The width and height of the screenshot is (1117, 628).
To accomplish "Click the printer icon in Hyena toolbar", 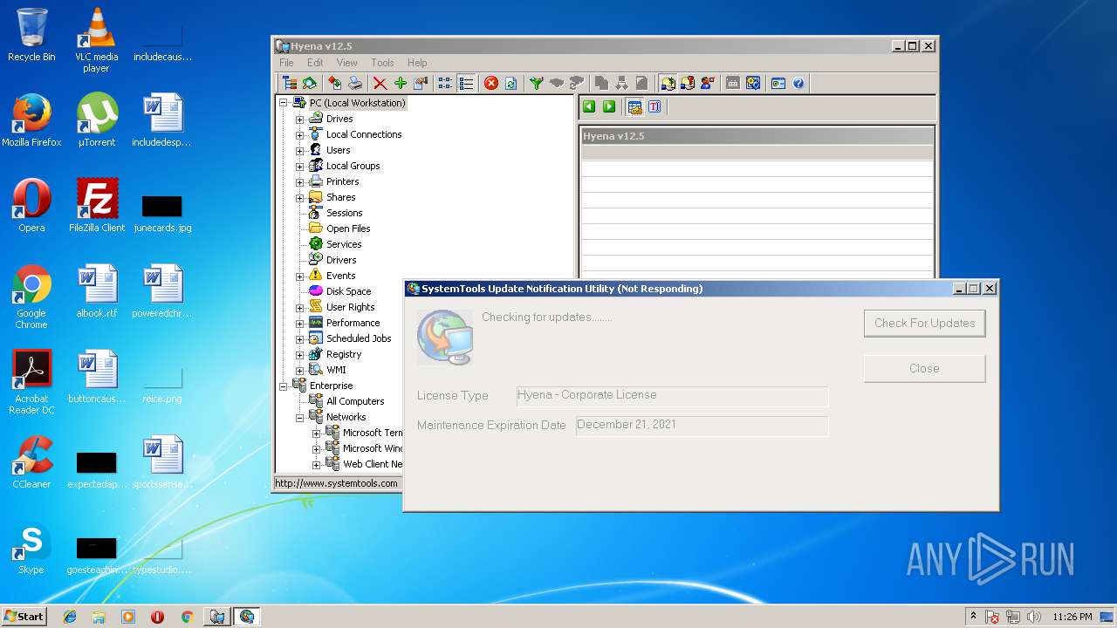I will [355, 84].
